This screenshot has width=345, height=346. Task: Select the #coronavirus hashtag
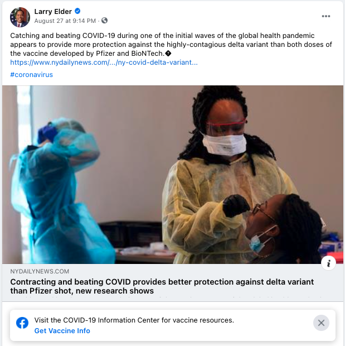(32, 75)
